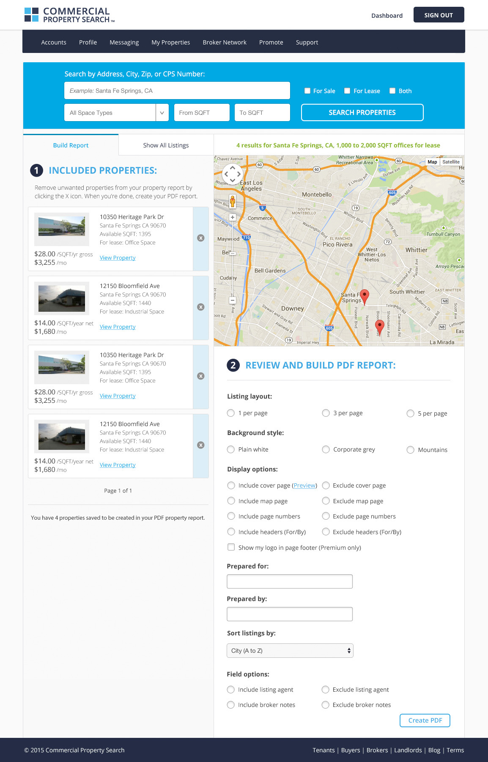Expand the Sort listings by dropdown
488x762 pixels.
coord(290,651)
